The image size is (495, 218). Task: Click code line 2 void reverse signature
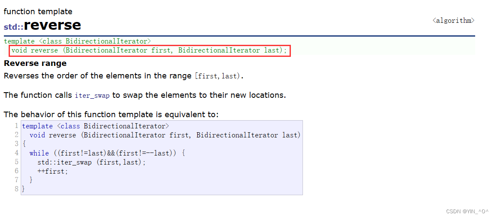165,135
